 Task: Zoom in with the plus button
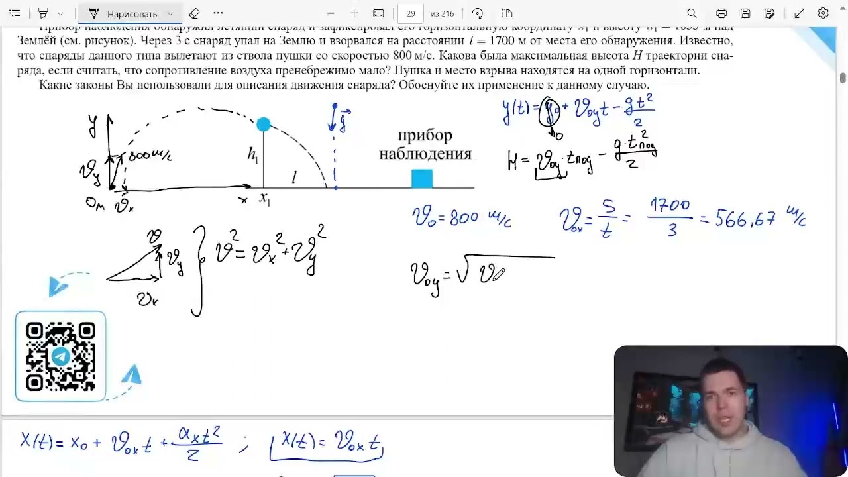pyautogui.click(x=354, y=13)
